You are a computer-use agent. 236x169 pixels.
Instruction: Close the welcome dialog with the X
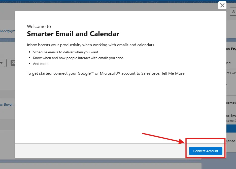coord(222,5)
